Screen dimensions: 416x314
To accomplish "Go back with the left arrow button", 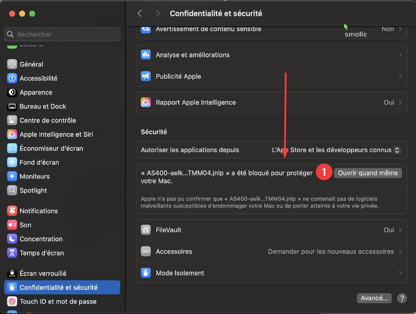I will pos(140,13).
